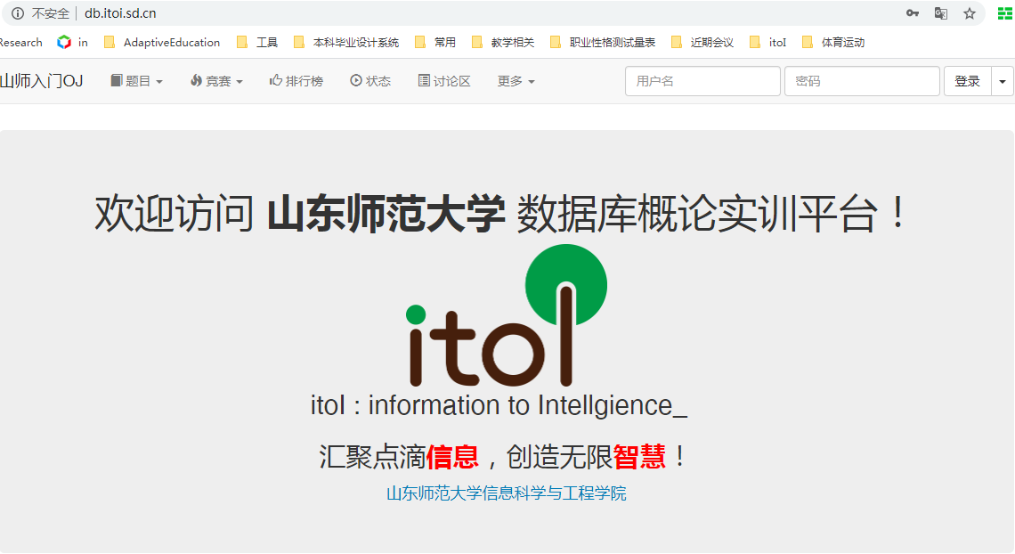Open the 讨论区 discussion page
Image resolution: width=1015 pixels, height=554 pixels.
[444, 81]
